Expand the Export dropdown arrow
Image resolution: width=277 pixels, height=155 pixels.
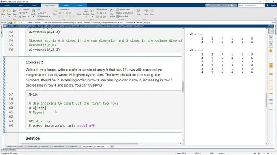(x=28, y=16)
